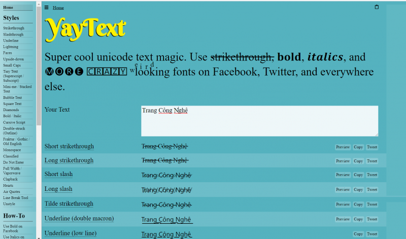Copy the Long slash result

[358, 189]
